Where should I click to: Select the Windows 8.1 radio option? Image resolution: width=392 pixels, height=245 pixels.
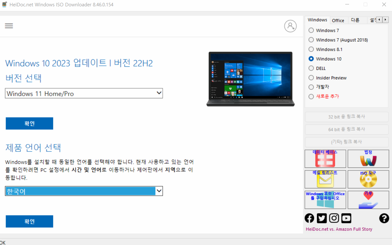tap(325, 49)
